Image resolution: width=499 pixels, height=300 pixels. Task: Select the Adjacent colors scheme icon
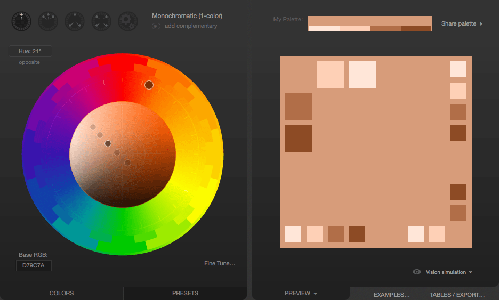[x=48, y=21]
